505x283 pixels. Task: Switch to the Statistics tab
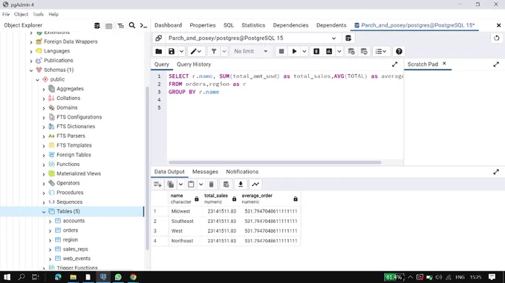click(x=253, y=25)
